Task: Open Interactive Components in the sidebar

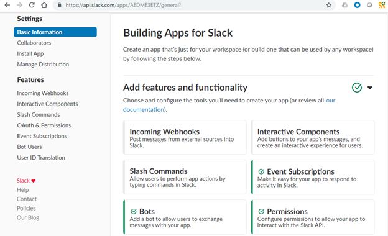Action: coord(47,104)
